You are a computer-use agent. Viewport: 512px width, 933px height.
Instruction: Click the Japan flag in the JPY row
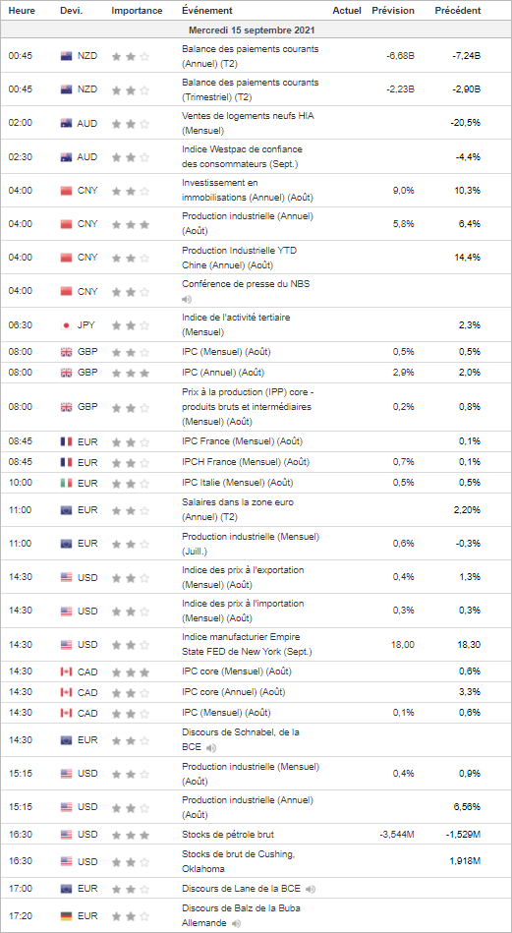click(67, 325)
